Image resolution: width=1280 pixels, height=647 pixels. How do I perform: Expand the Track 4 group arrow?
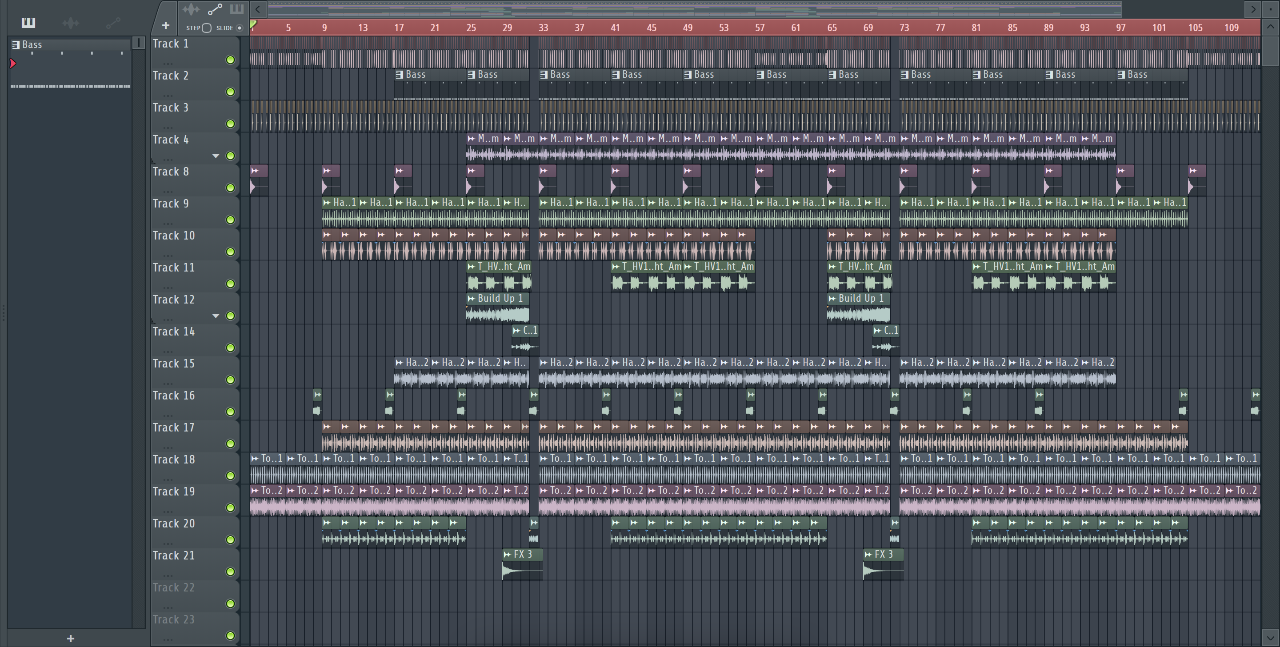tap(216, 156)
